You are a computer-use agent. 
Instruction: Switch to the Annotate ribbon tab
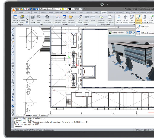tap(59, 12)
